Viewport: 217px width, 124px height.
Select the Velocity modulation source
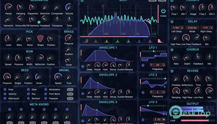[5, 94]
